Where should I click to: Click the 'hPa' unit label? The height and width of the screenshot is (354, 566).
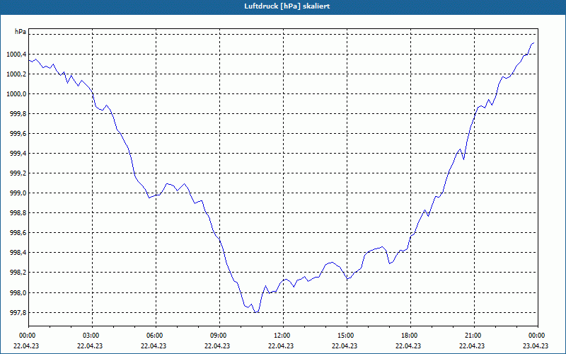(21, 32)
